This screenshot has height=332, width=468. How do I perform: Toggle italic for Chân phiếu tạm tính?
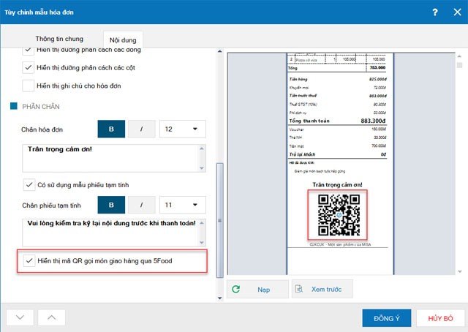pos(141,204)
